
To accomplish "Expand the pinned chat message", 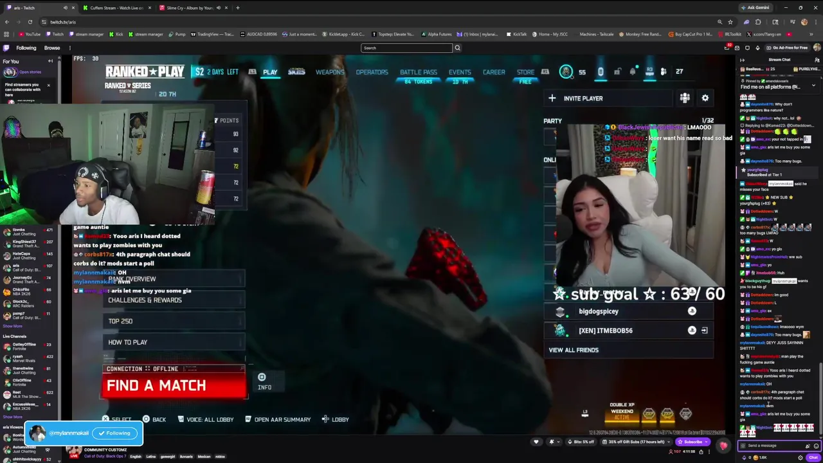I will [x=813, y=85].
